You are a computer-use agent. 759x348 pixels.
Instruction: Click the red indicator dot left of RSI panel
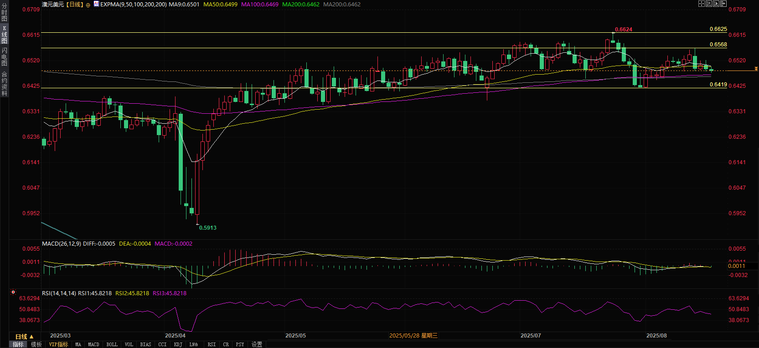[13, 293]
